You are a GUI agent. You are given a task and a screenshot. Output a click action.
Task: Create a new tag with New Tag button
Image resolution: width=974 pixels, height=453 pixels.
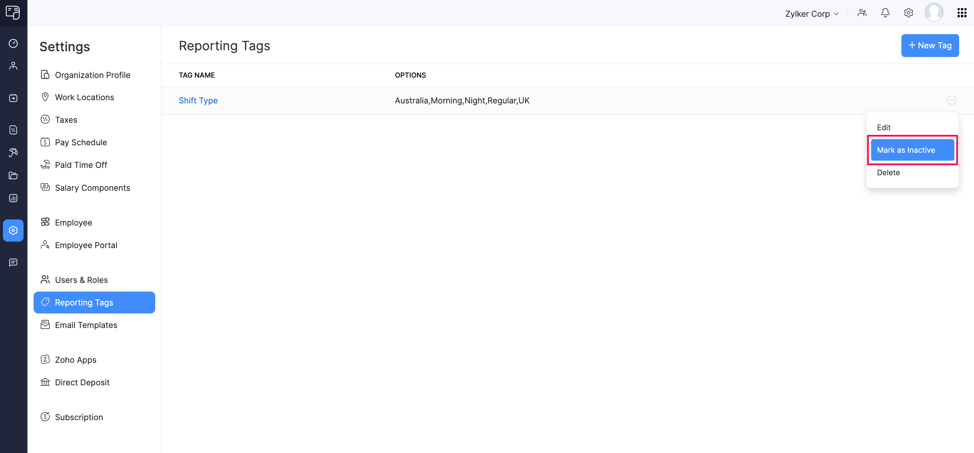tap(930, 46)
